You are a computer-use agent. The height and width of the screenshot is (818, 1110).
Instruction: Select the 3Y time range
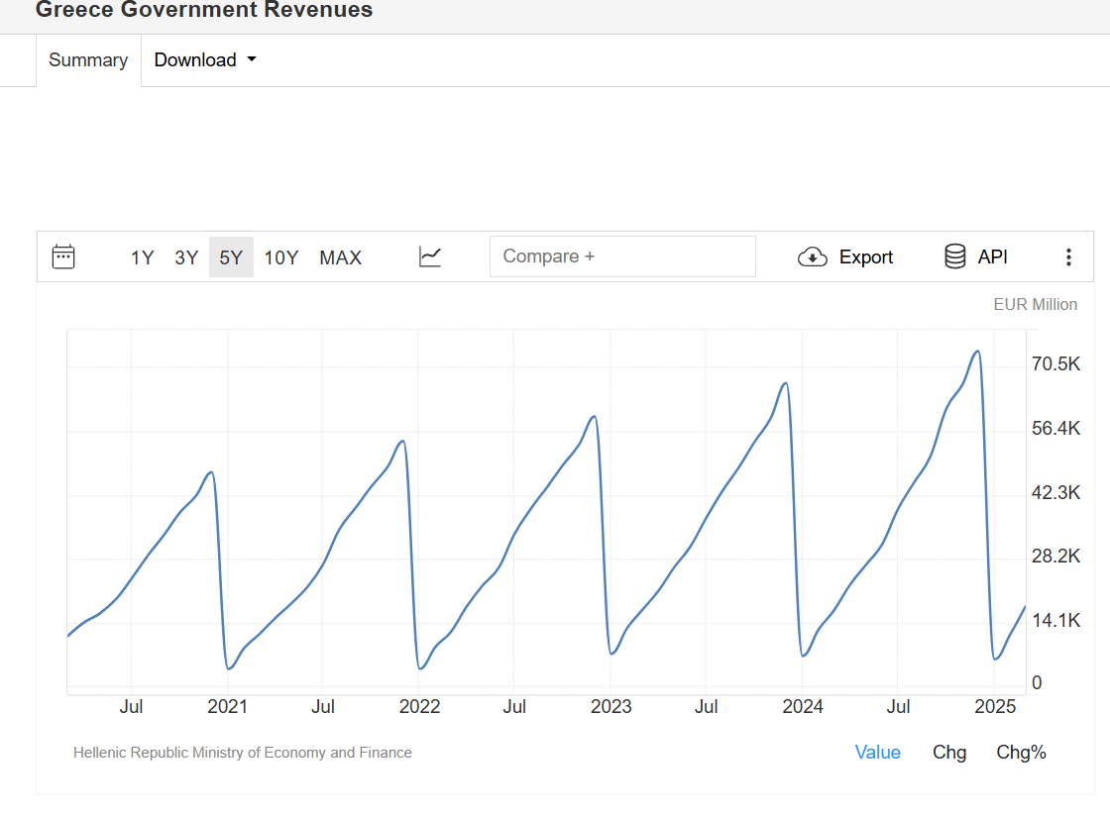[x=187, y=257]
